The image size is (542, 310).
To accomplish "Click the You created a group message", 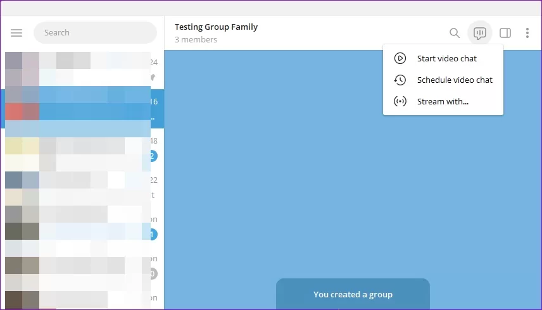I will tap(353, 294).
